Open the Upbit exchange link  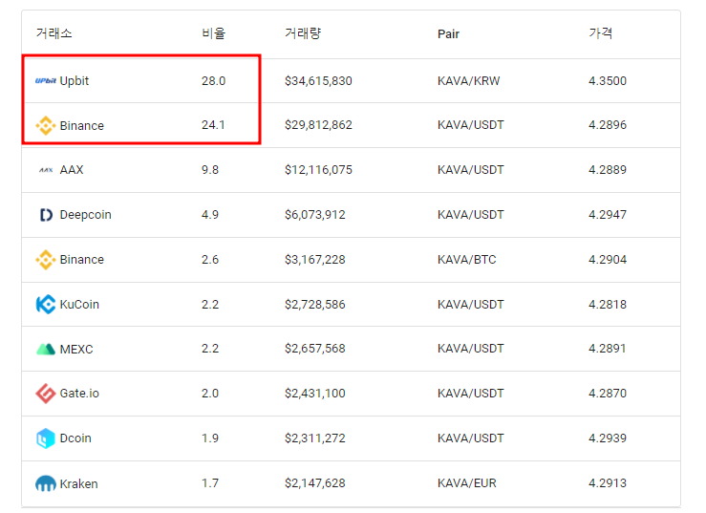tap(75, 81)
